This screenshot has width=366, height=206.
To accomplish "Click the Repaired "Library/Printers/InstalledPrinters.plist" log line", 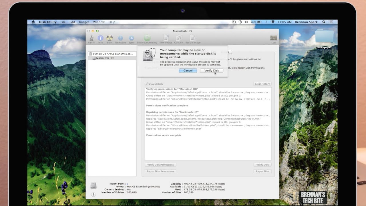I will tap(174, 129).
